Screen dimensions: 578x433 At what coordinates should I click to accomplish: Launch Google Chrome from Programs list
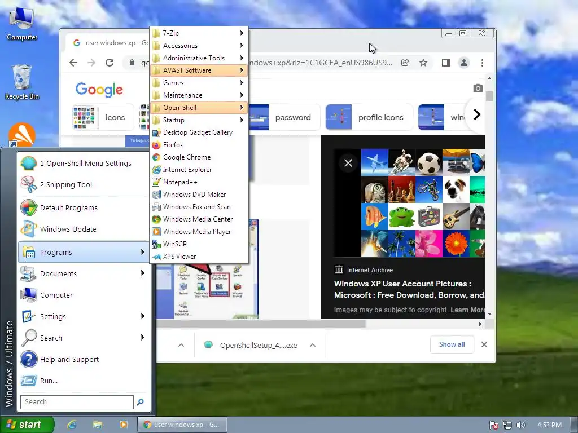tap(199, 157)
